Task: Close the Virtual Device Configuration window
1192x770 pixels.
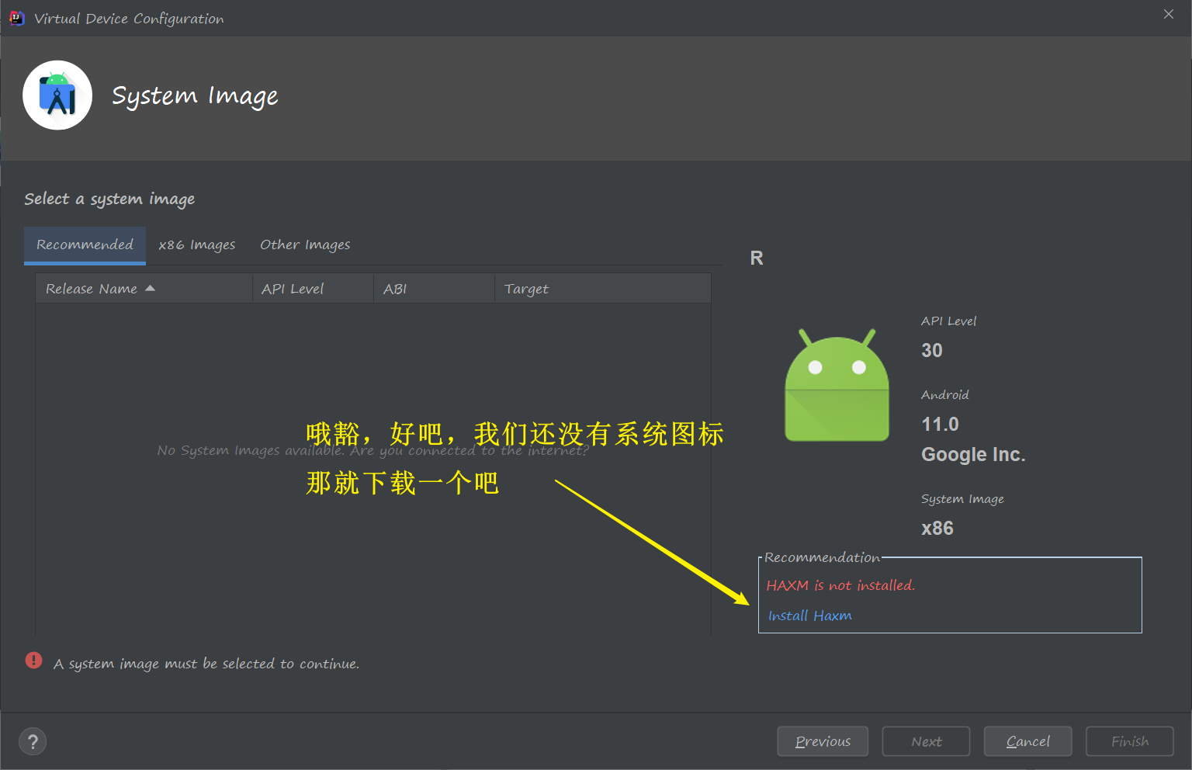Action: click(x=1168, y=14)
